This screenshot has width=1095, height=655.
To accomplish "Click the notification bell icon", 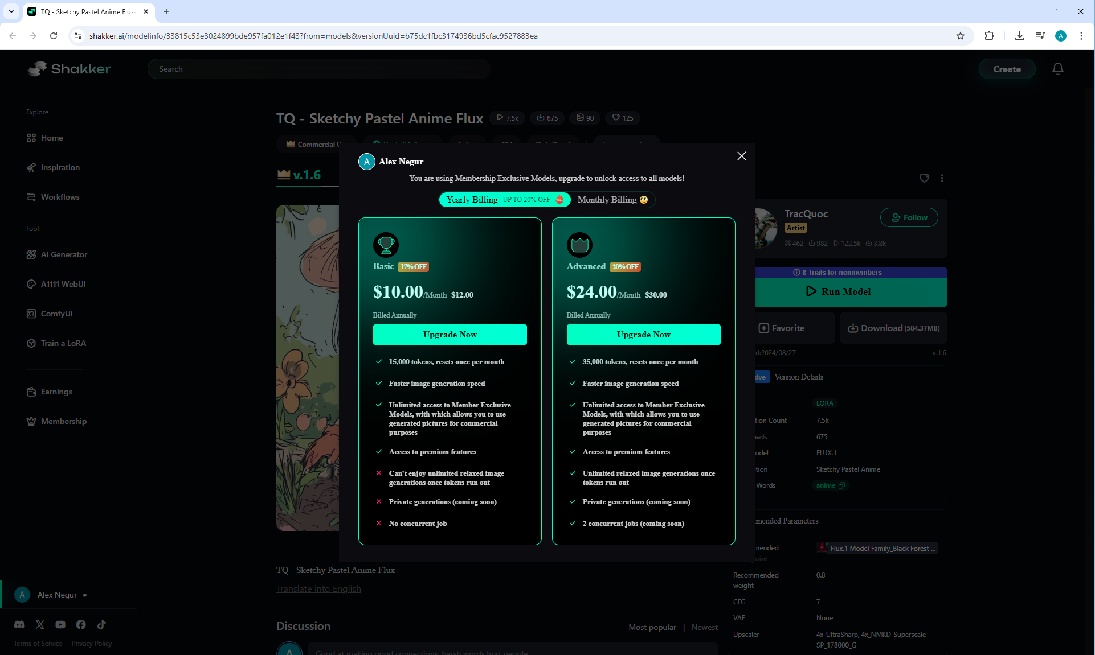I will 1057,69.
